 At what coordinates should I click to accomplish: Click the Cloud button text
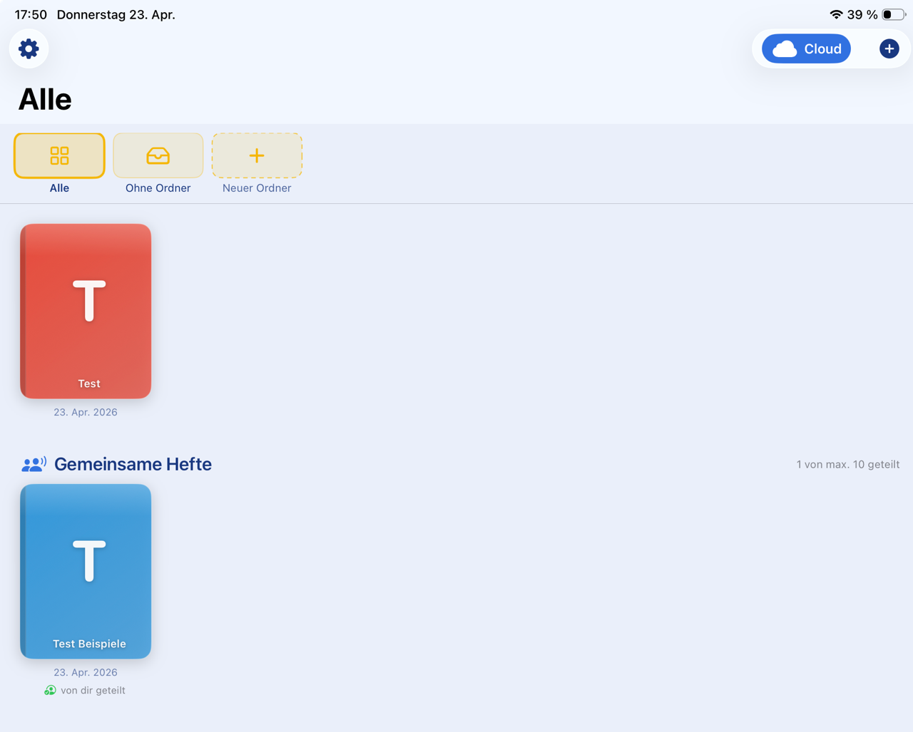822,48
